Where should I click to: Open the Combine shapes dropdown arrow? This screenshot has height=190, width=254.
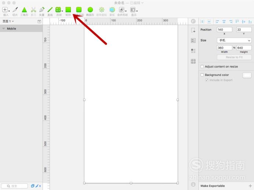click(126, 11)
